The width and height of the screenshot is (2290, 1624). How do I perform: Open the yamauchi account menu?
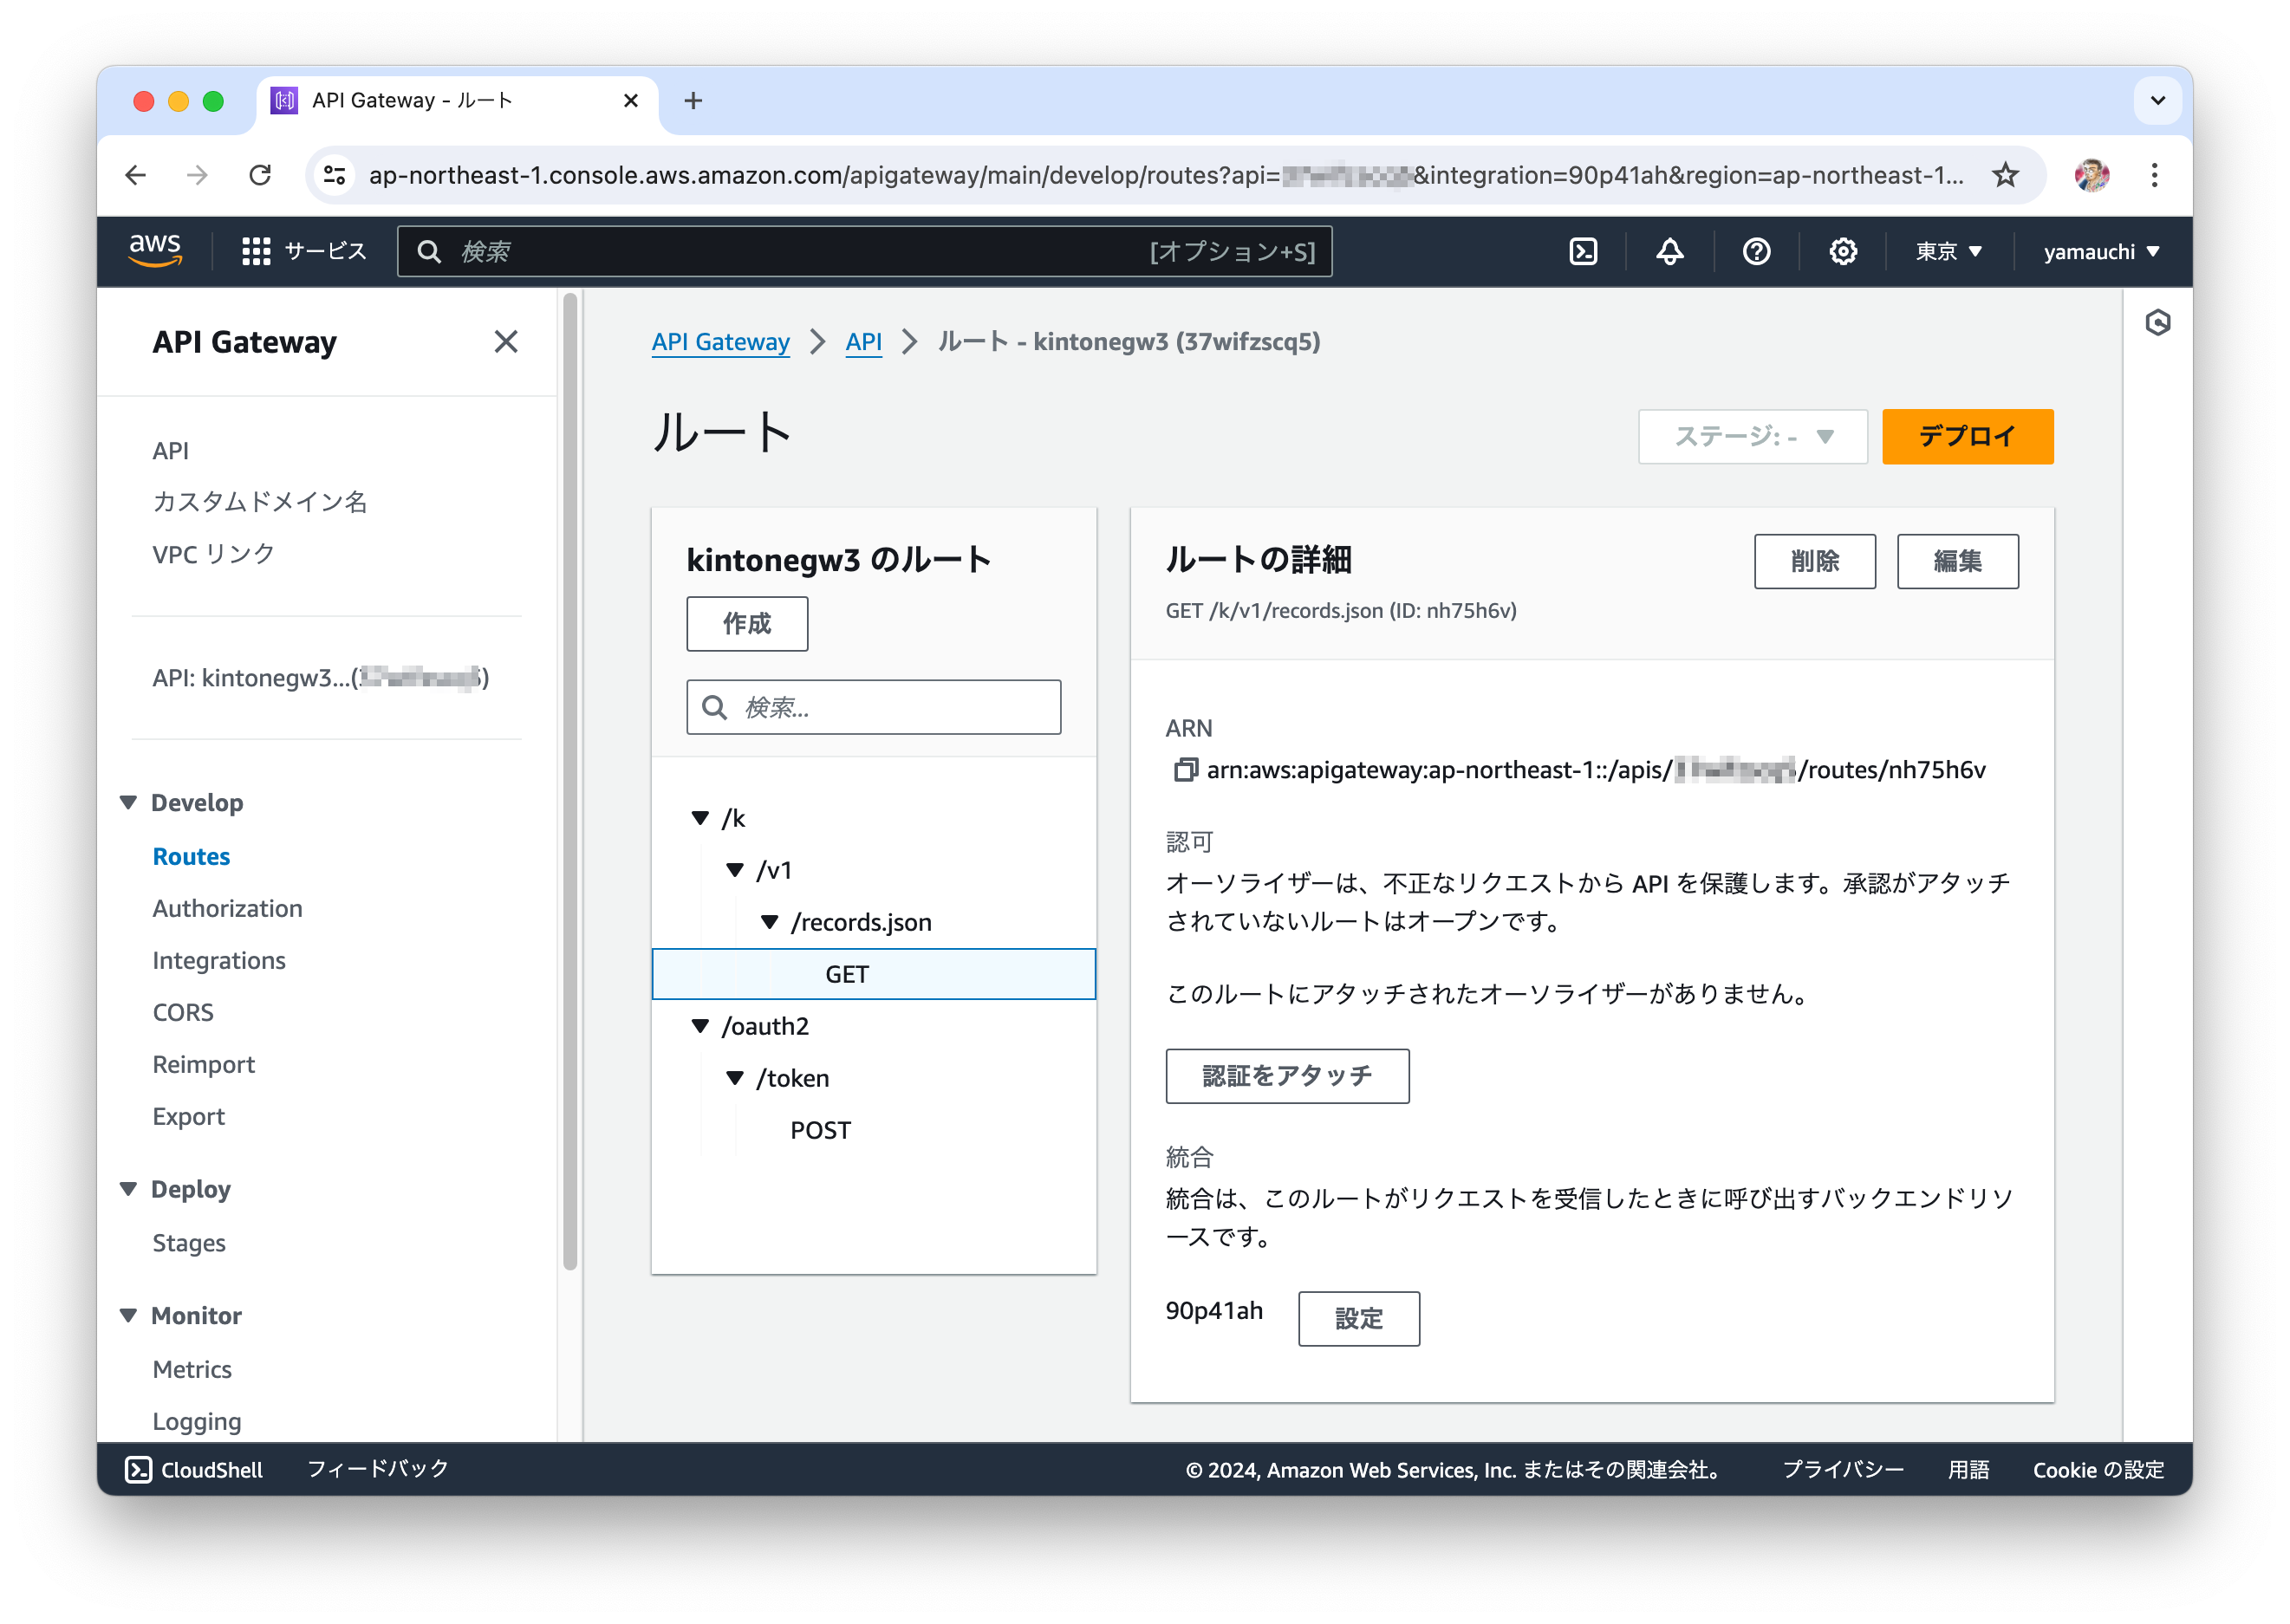tap(2101, 251)
